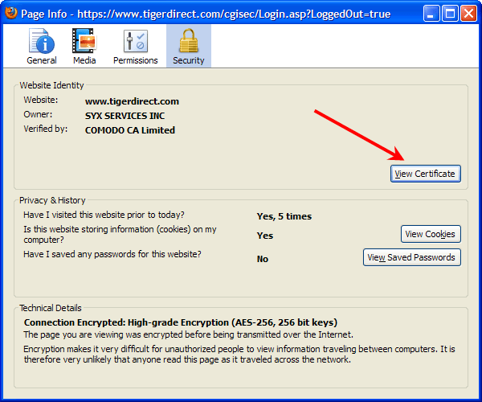Click the Page Info title bar text
482x402 pixels.
pyautogui.click(x=206, y=14)
